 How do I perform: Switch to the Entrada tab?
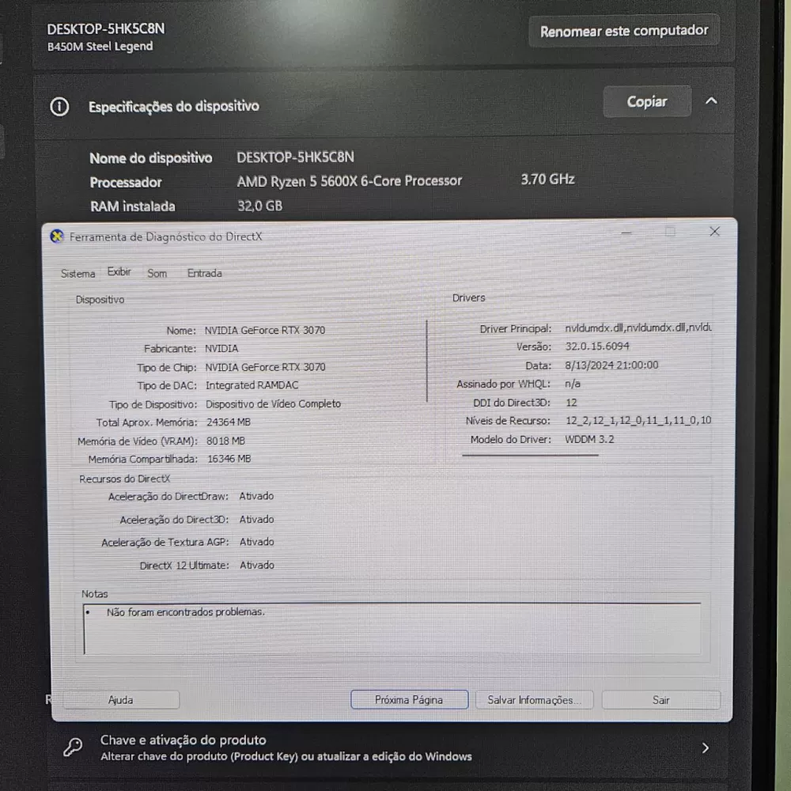204,273
